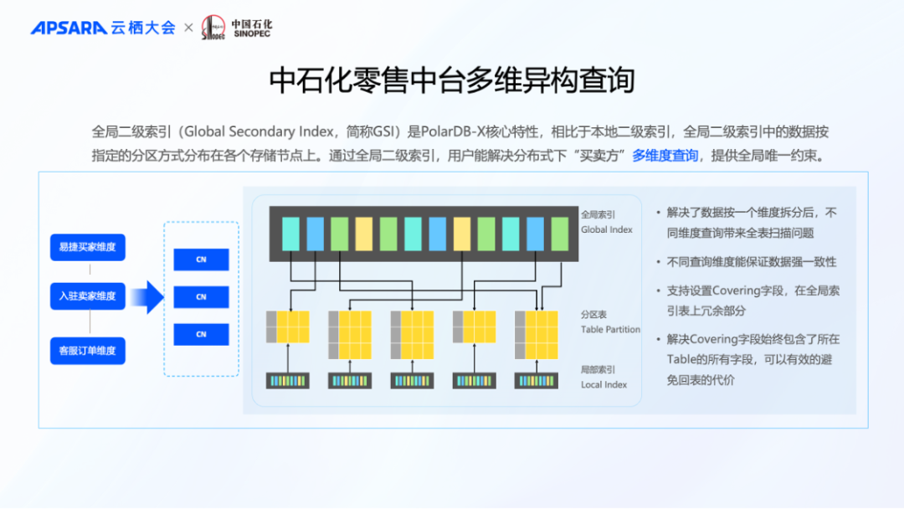This screenshot has width=904, height=509.
Task: Select the 入驻卖家维度 button
Action: click(88, 296)
